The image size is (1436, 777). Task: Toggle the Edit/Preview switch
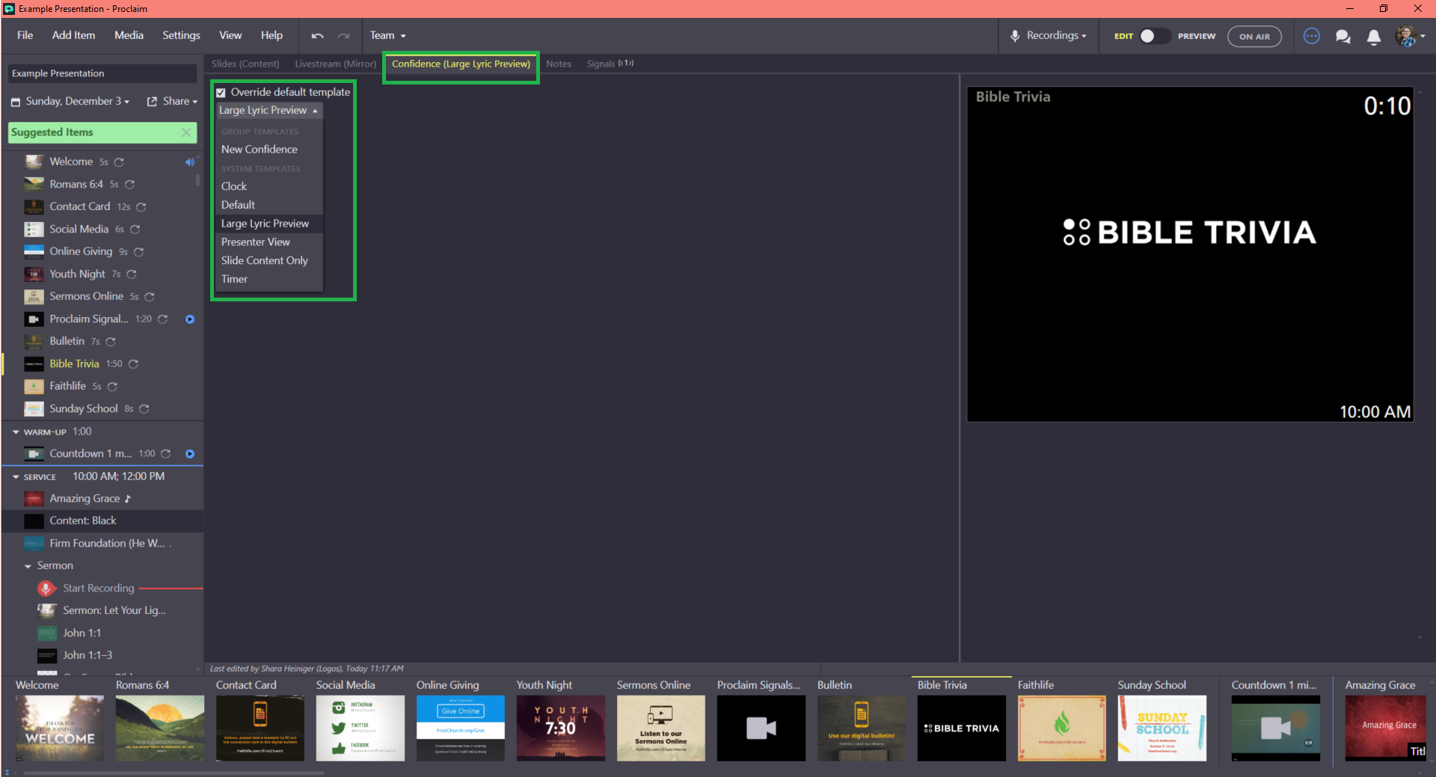coord(1154,36)
